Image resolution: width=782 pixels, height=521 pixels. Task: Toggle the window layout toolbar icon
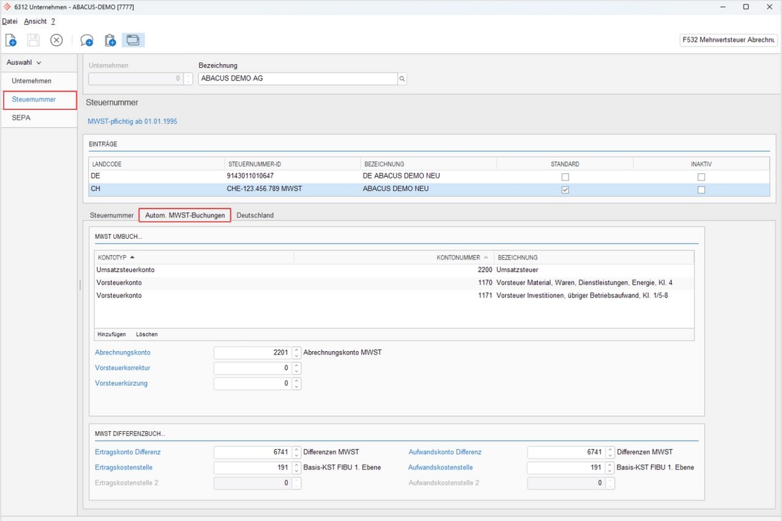(x=133, y=40)
